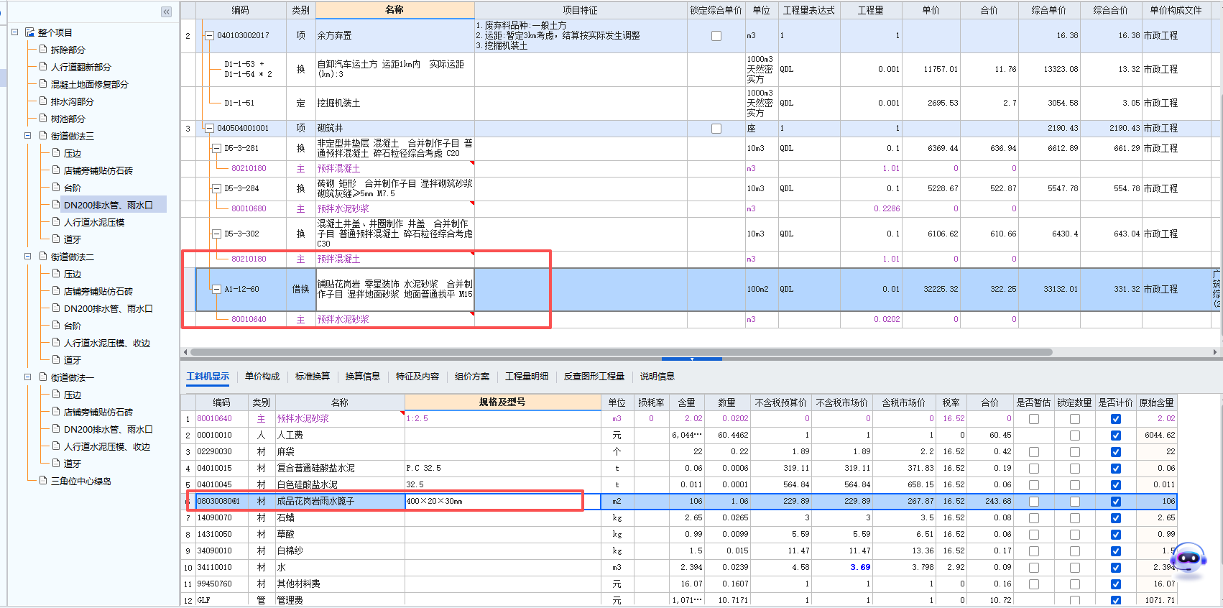Toggle 是否暂估 for 成品花岗岩雨水篦子 row

[x=1033, y=501]
